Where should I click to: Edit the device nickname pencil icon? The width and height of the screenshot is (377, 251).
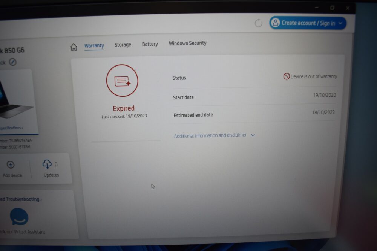(13, 62)
